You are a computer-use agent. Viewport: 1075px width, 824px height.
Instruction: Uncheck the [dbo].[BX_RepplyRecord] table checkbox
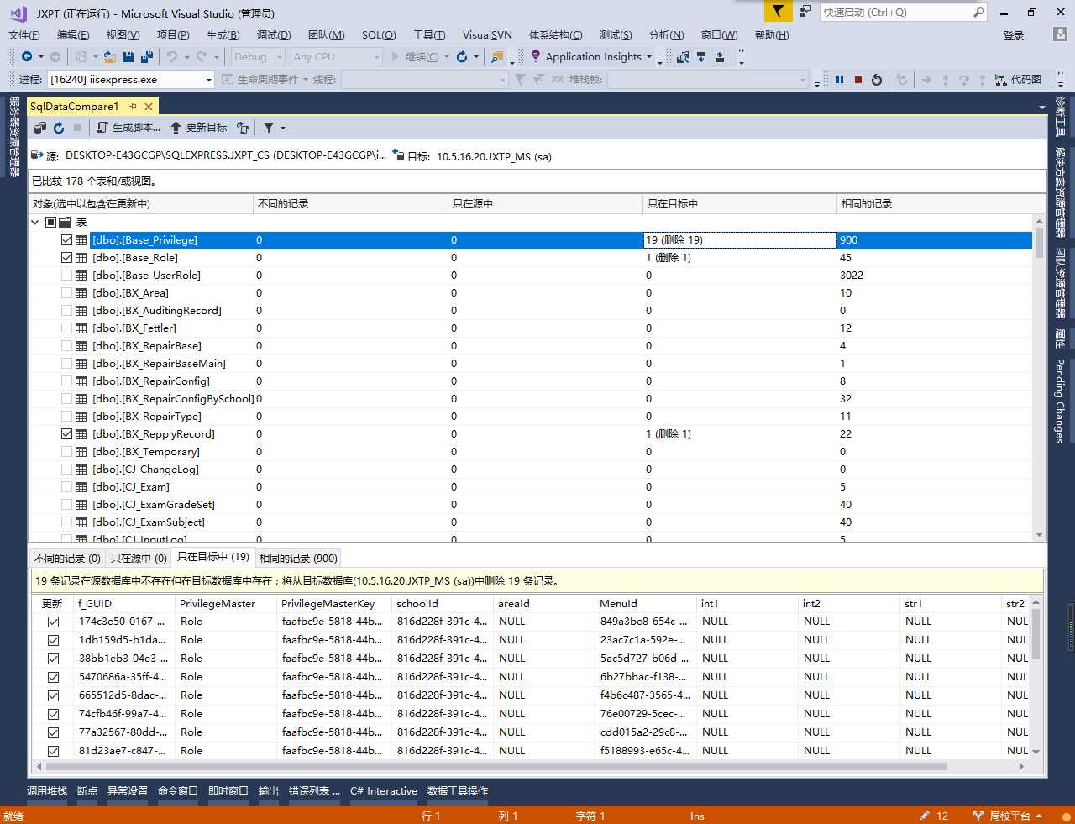[x=67, y=434]
